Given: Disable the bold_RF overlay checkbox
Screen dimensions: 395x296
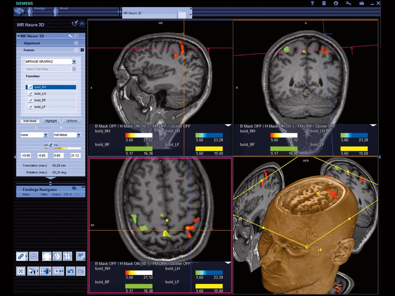Looking at the screenshot, I should (x=30, y=100).
